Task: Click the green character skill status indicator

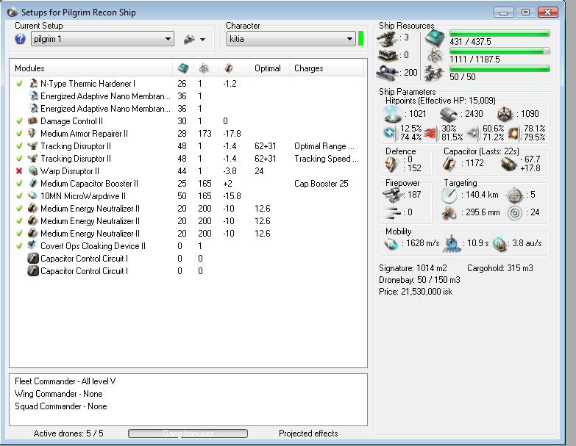Action: point(360,39)
